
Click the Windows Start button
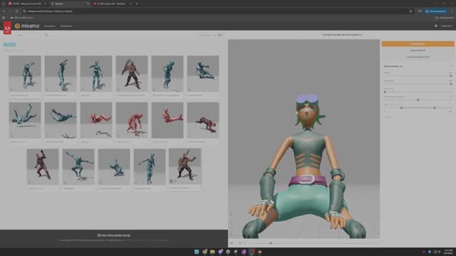(x=197, y=252)
